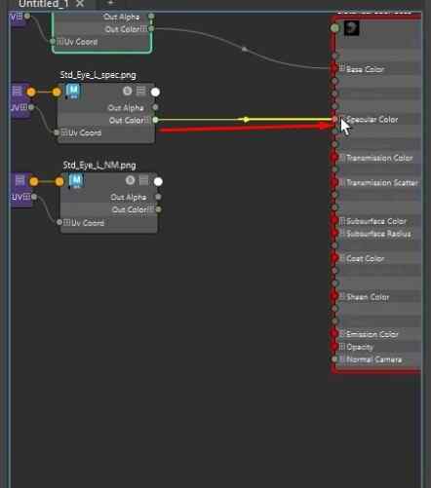Screen dimensions: 431x488
Task: Expand Uv Coord plus on Std_Eye_L_NM.png
Action: (67, 222)
